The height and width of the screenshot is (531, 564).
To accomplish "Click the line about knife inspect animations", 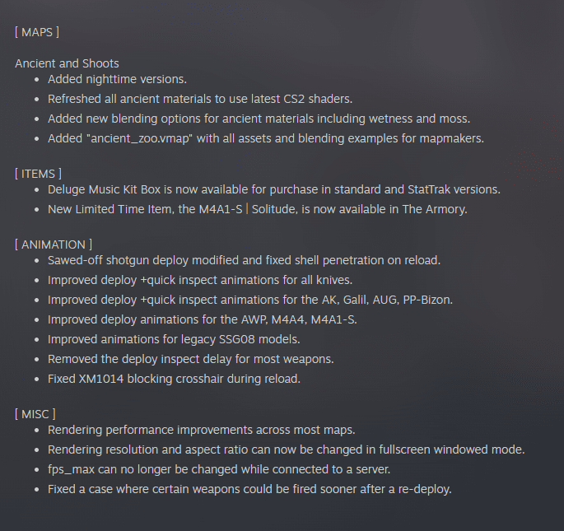I will pyautogui.click(x=199, y=280).
